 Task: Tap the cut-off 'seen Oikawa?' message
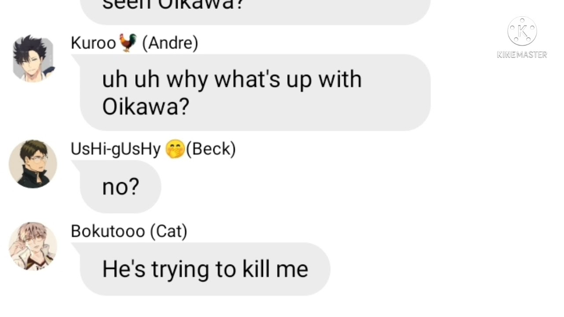(x=255, y=9)
